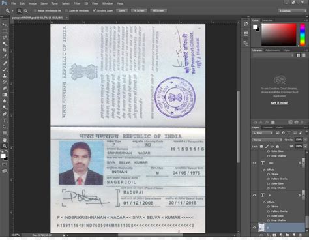This screenshot has height=240, width=309.
Task: Pick the Hand tool in toolbox
Action: point(5,140)
